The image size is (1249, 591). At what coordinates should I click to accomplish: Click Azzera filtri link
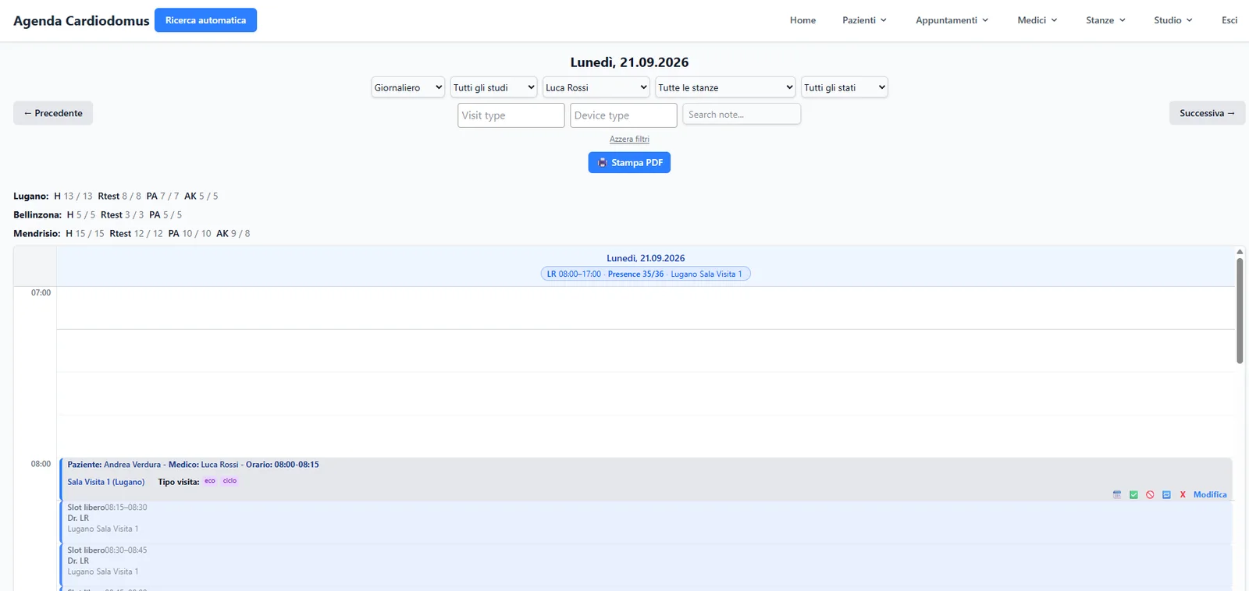click(x=629, y=139)
